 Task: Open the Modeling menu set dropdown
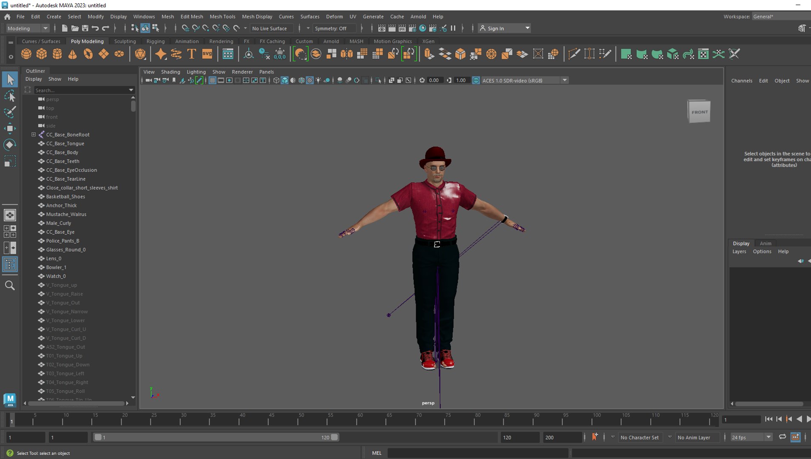[28, 28]
